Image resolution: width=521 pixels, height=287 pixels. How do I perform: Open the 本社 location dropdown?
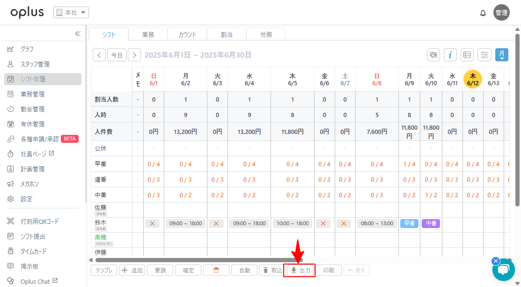coord(71,13)
